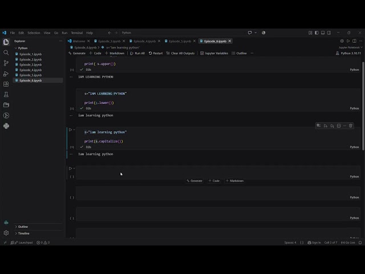The image size is (365, 274).
Task: Customize layout icon in title bar
Action: pyautogui.click(x=310, y=33)
